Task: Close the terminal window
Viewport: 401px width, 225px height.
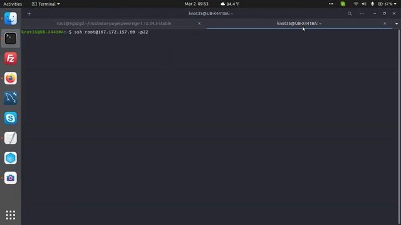Action: point(394,14)
